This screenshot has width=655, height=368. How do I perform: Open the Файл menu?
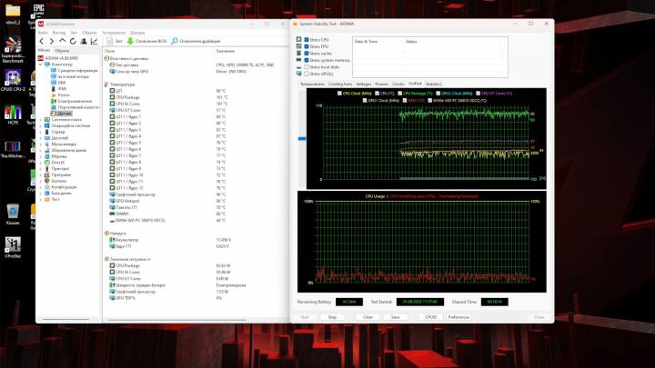pyautogui.click(x=43, y=33)
